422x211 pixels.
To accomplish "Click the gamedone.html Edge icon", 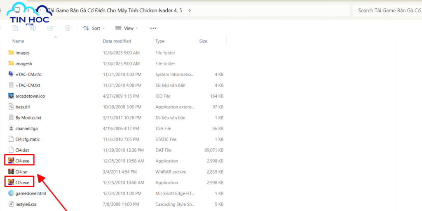I will click(x=11, y=193).
